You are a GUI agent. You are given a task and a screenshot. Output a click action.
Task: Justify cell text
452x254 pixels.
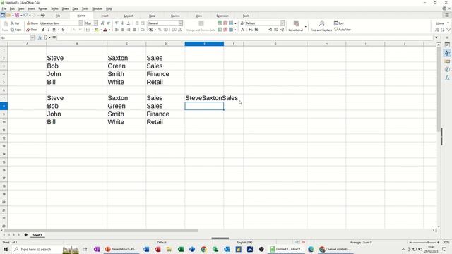pos(134,30)
